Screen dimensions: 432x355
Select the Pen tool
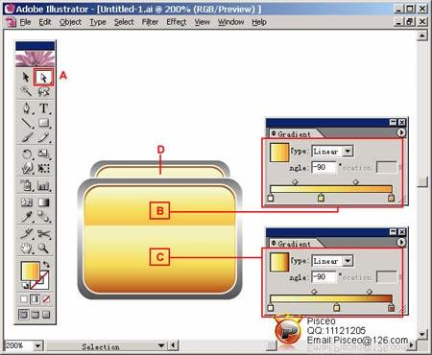click(27, 108)
